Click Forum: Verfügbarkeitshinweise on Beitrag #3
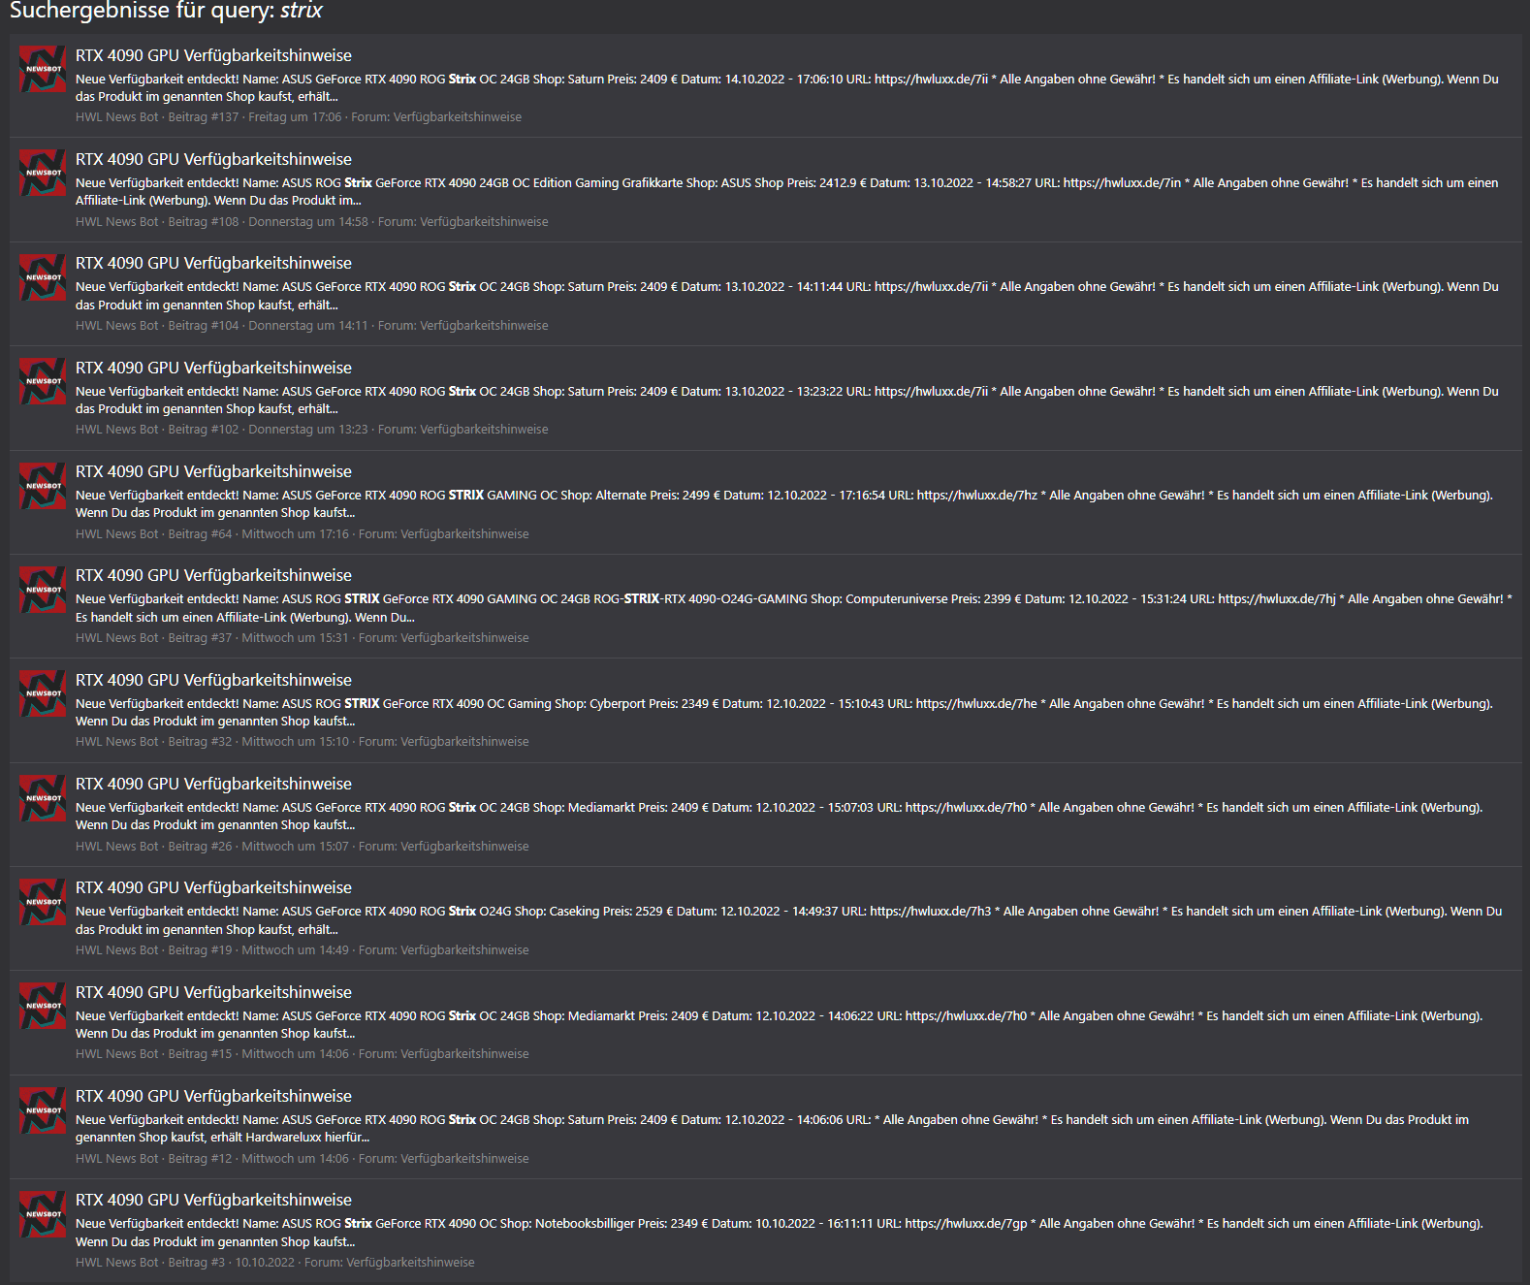The width and height of the screenshot is (1530, 1285). coord(389,1263)
